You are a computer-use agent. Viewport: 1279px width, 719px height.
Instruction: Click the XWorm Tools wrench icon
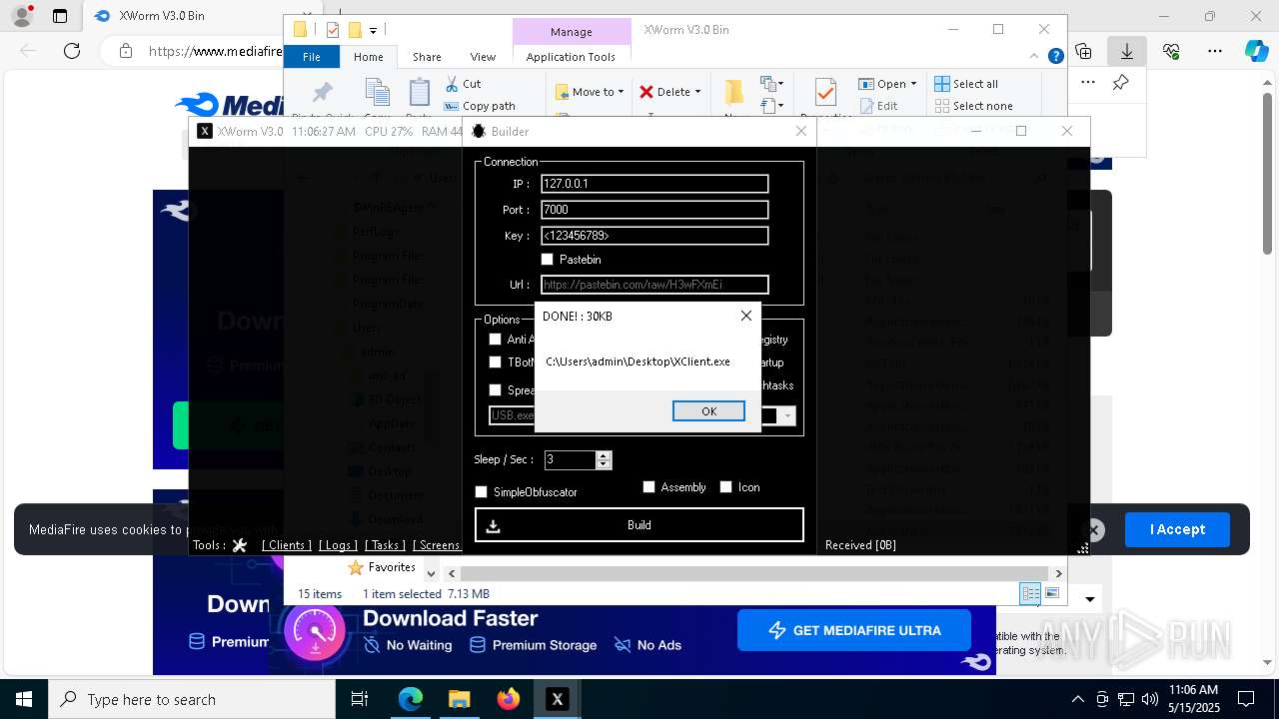point(239,545)
